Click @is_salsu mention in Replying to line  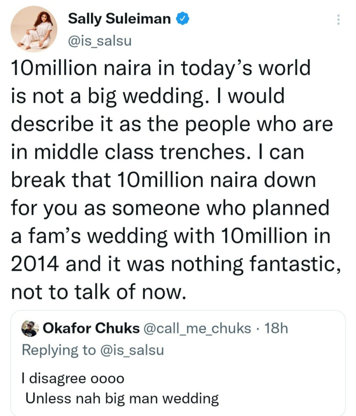pos(132,350)
